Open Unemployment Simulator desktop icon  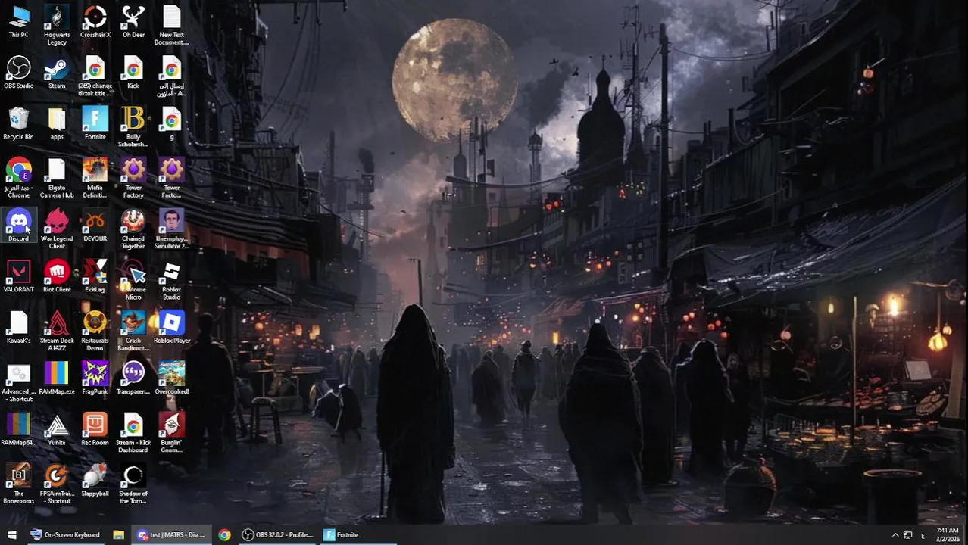click(x=172, y=229)
